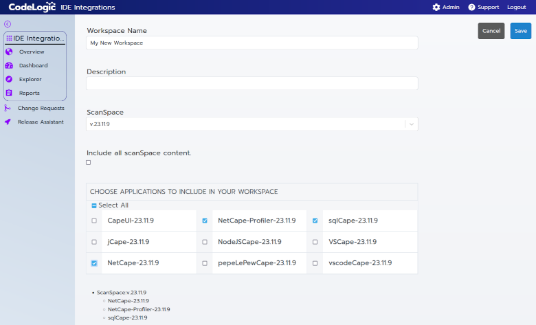Open the Dashboard menu item
The width and height of the screenshot is (536, 325).
[x=35, y=65]
